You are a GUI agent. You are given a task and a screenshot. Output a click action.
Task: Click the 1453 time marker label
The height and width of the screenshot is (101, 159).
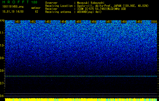tap(48, 22)
